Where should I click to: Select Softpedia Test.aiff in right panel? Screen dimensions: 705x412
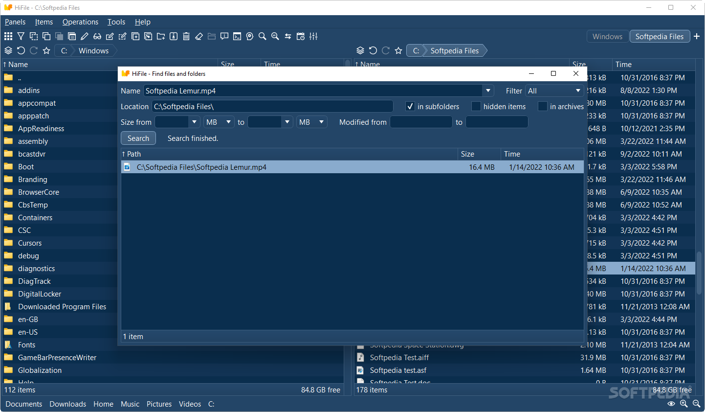pos(399,357)
